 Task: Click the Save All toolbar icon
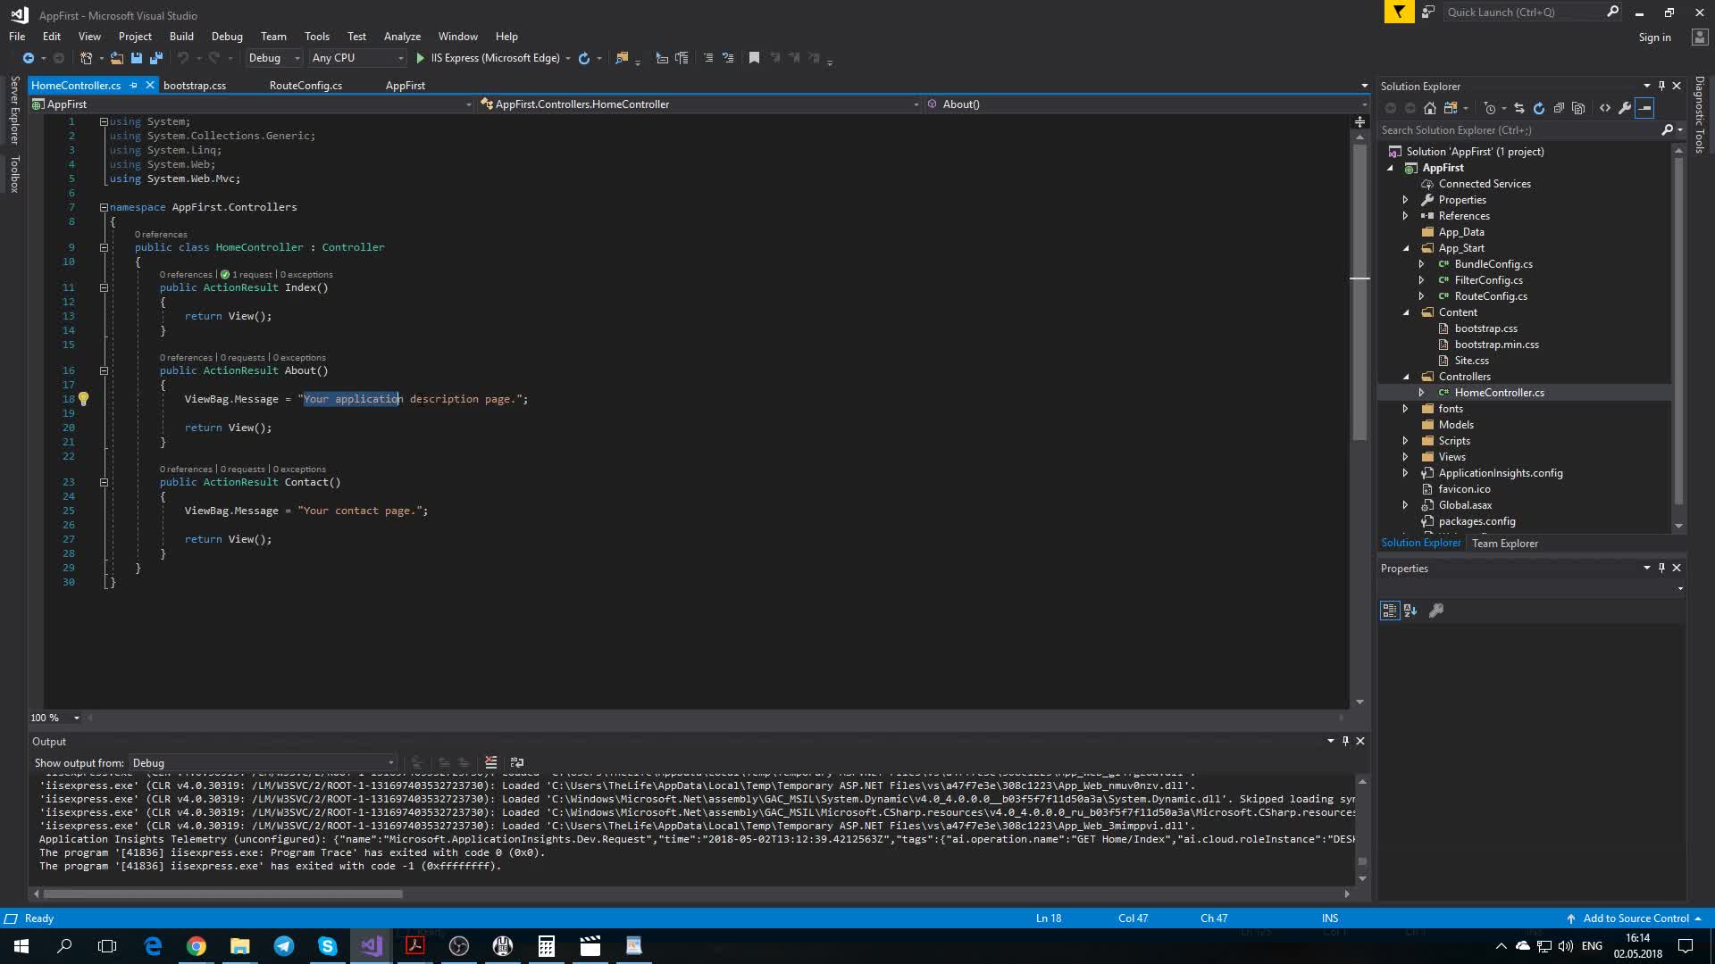(x=156, y=58)
